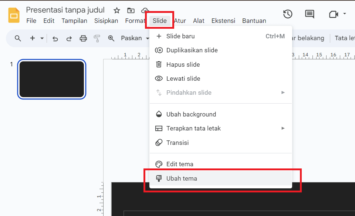Activate the zoom magnifier tool

coord(111,38)
